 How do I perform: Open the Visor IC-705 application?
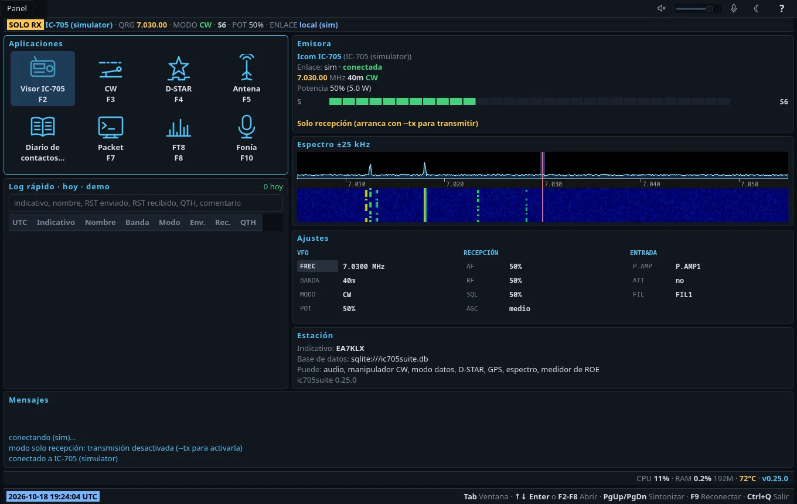pyautogui.click(x=43, y=79)
